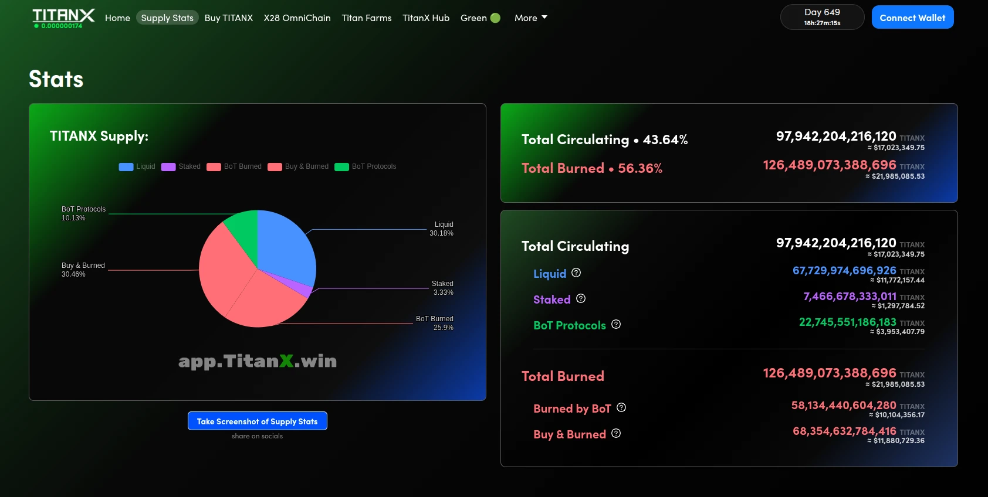988x497 pixels.
Task: Click the Green status link
Action: point(480,18)
